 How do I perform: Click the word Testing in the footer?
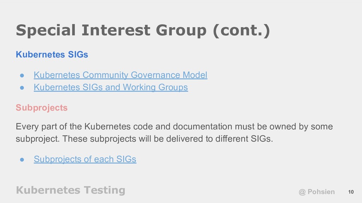pyautogui.click(x=105, y=190)
